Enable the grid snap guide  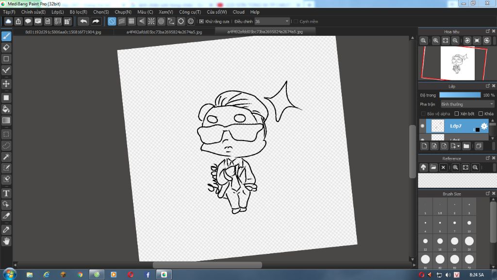click(x=132, y=21)
